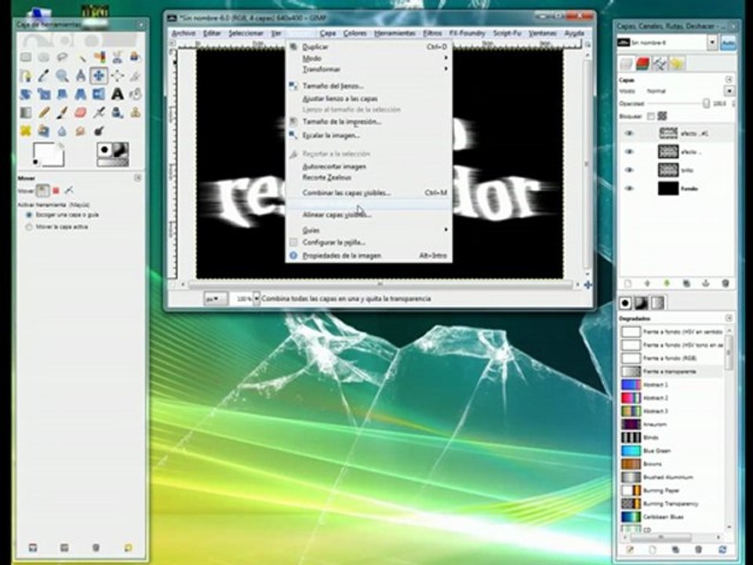Click the foreground/background color swatch

point(48,155)
